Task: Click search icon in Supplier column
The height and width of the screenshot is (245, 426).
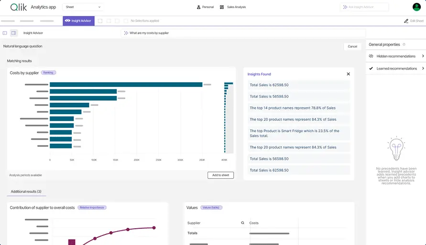Action: (x=242, y=223)
